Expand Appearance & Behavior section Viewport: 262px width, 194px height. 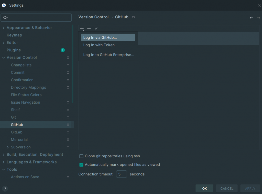point(4,28)
